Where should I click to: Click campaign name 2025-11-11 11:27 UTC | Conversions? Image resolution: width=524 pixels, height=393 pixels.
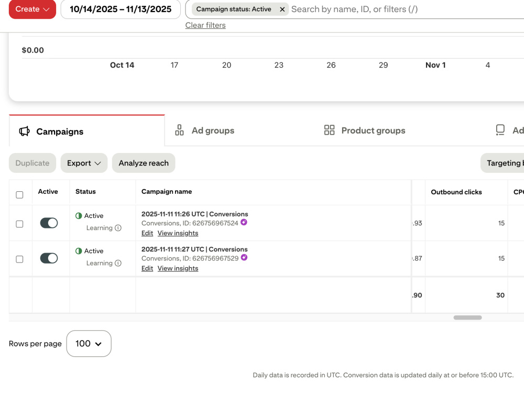coord(194,249)
